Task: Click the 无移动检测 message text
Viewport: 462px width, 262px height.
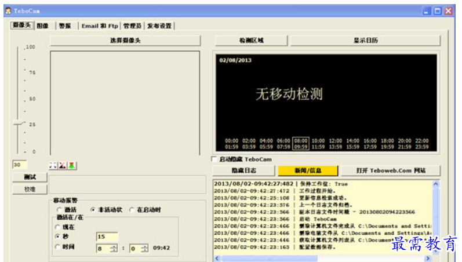Action: point(289,94)
